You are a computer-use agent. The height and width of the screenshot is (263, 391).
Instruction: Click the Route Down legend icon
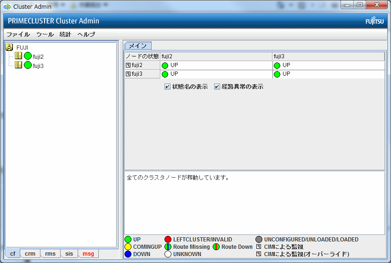pyautogui.click(x=216, y=247)
